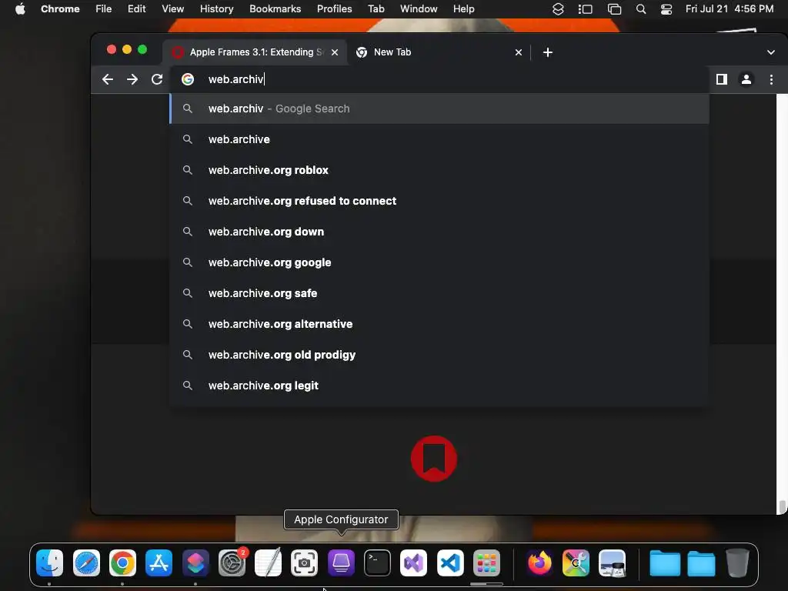Click the Chrome back arrow
This screenshot has width=788, height=591.
pyautogui.click(x=108, y=79)
